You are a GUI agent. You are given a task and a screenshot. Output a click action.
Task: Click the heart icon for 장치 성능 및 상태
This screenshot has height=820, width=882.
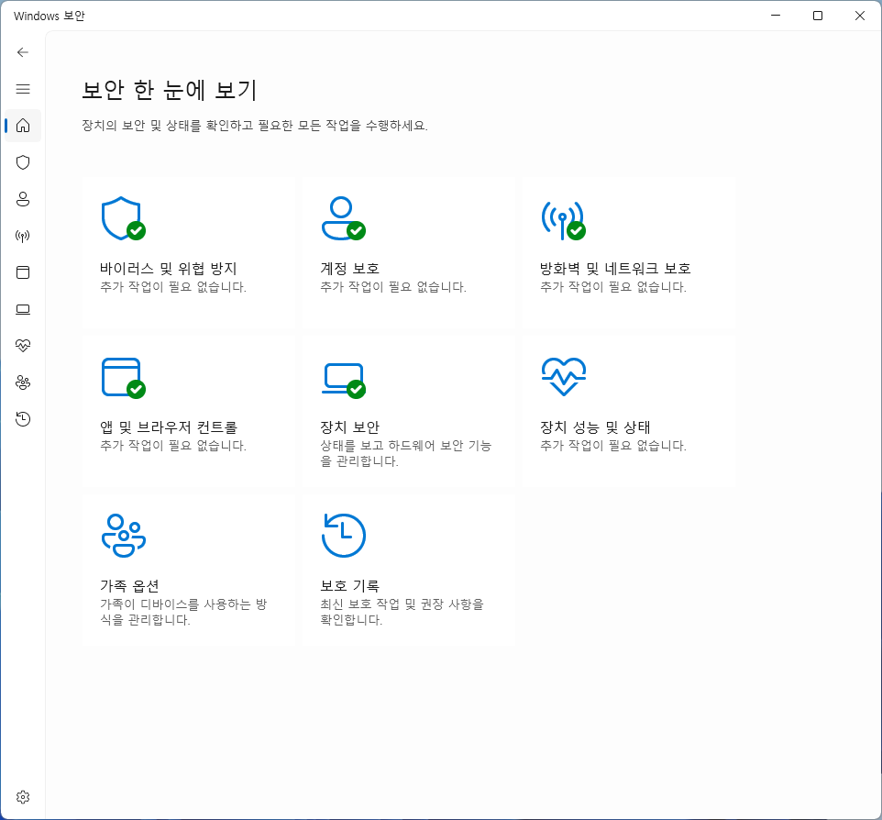564,376
